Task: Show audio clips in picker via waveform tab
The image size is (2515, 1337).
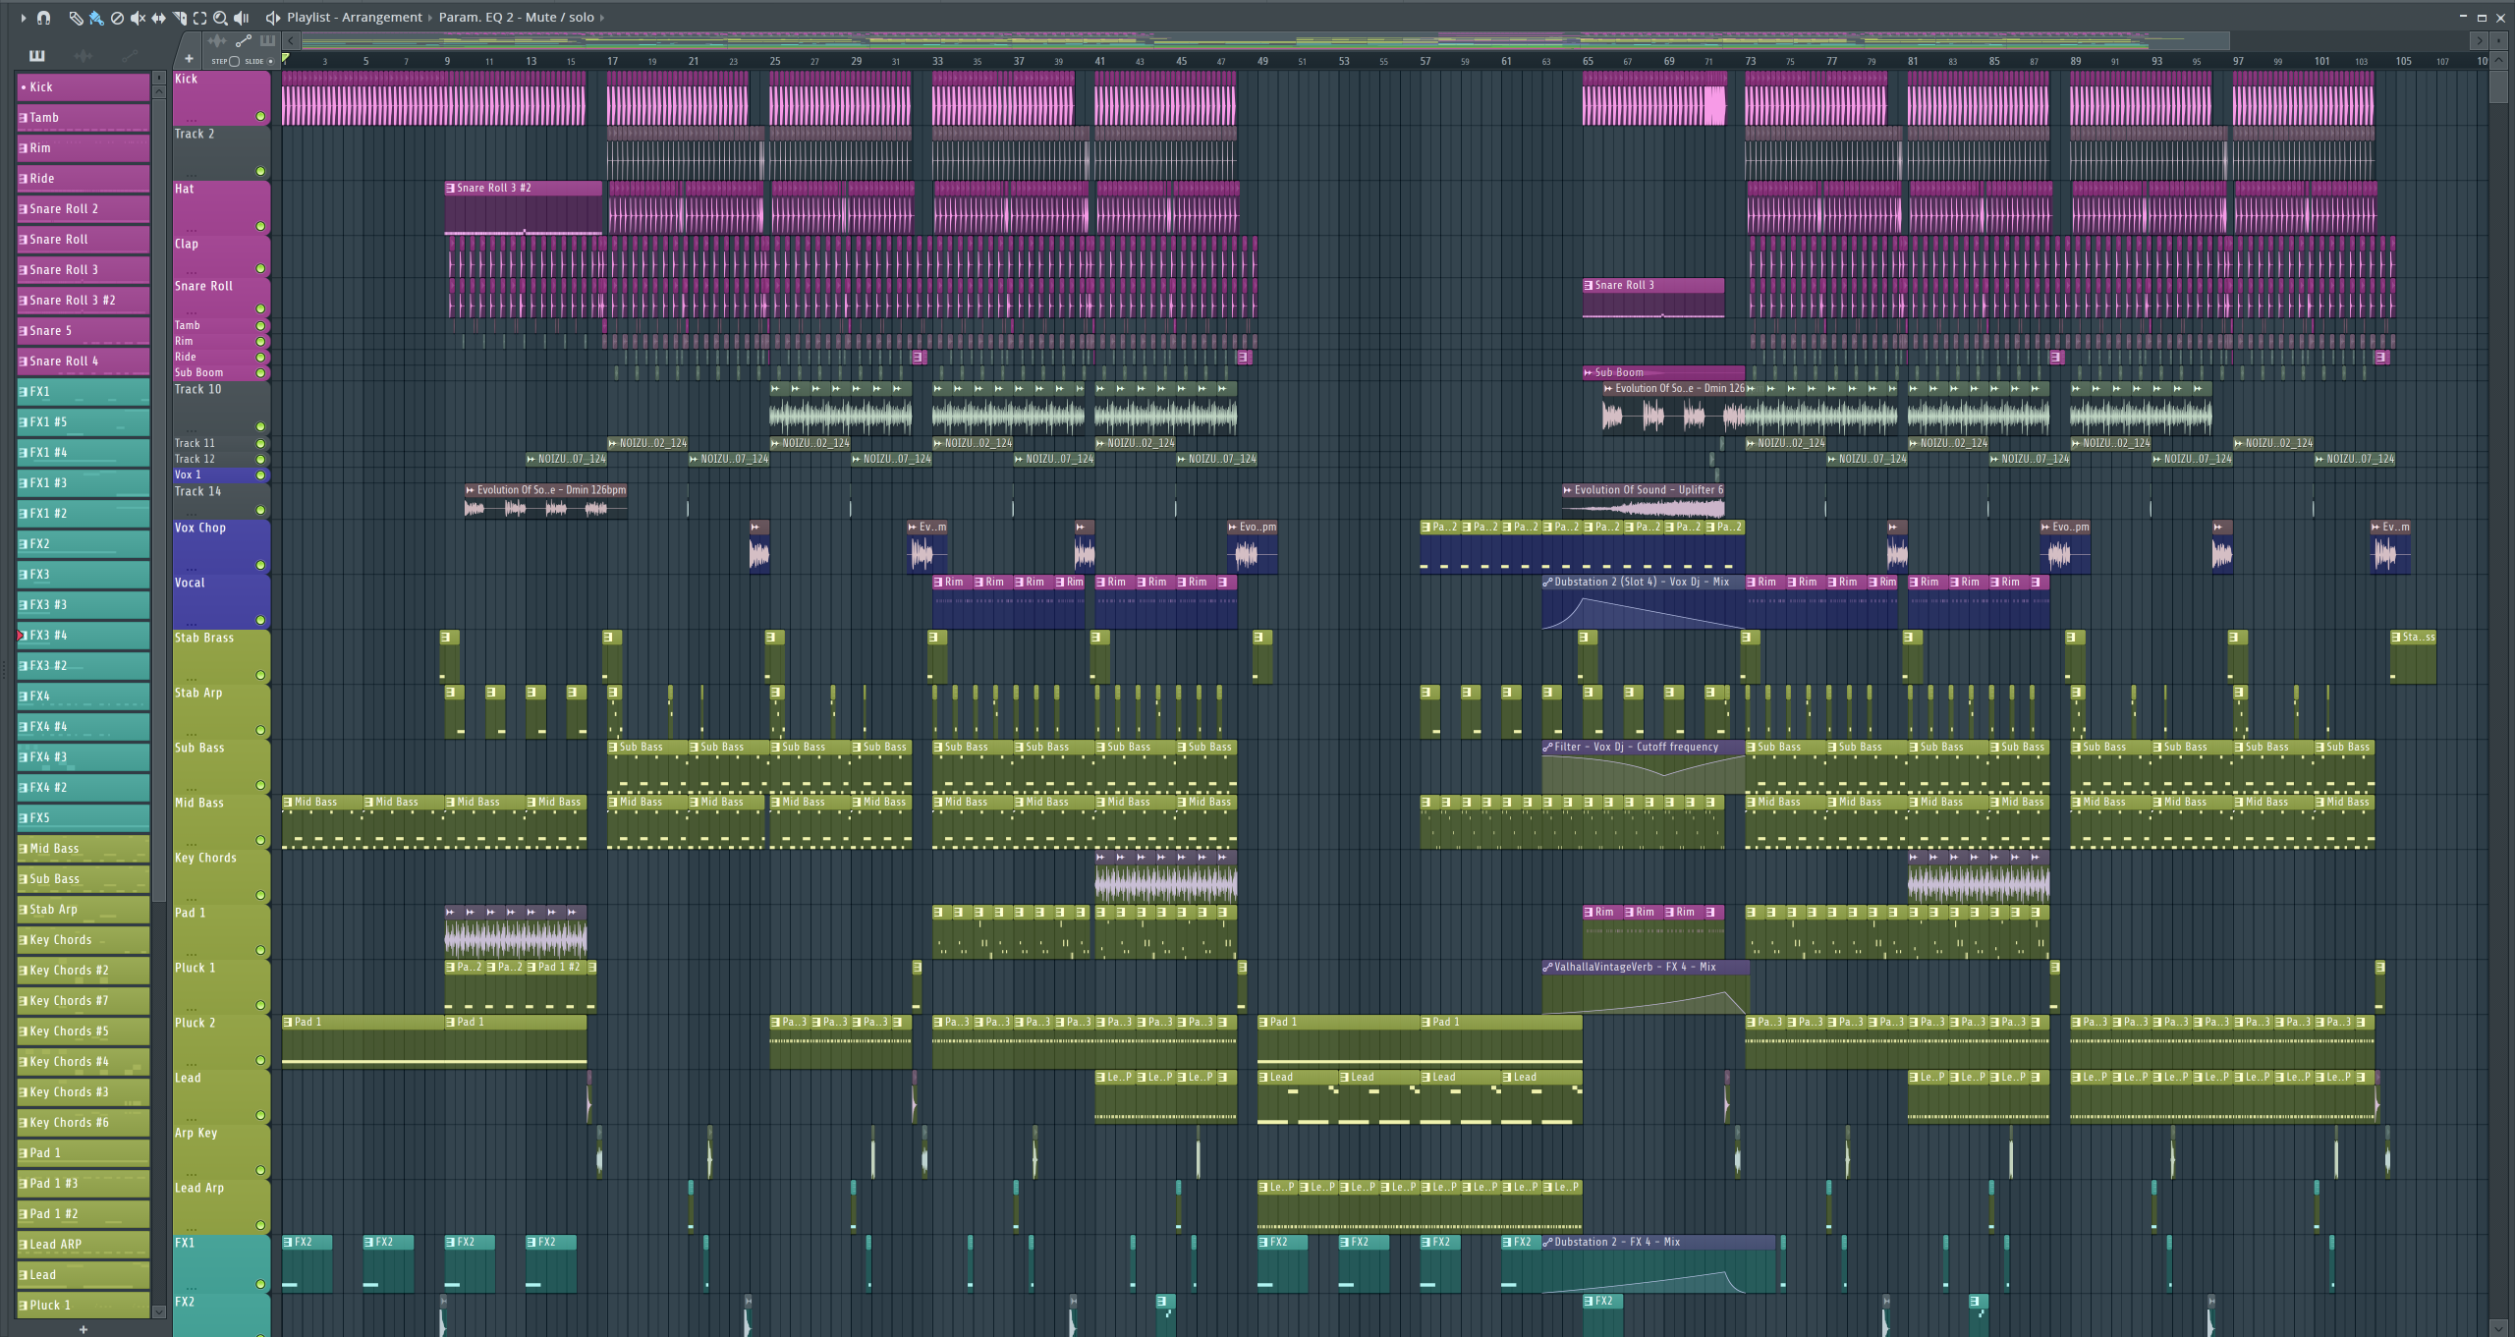Action: click(84, 56)
